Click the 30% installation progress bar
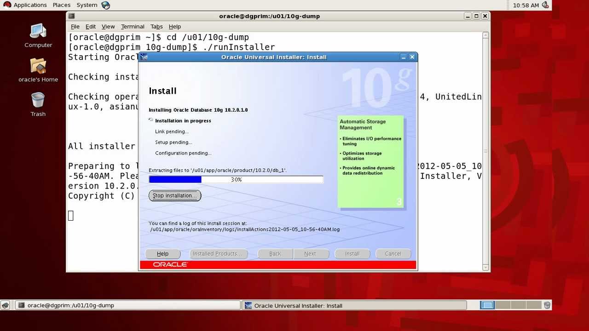Screen dimensions: 589x331 pos(236,179)
